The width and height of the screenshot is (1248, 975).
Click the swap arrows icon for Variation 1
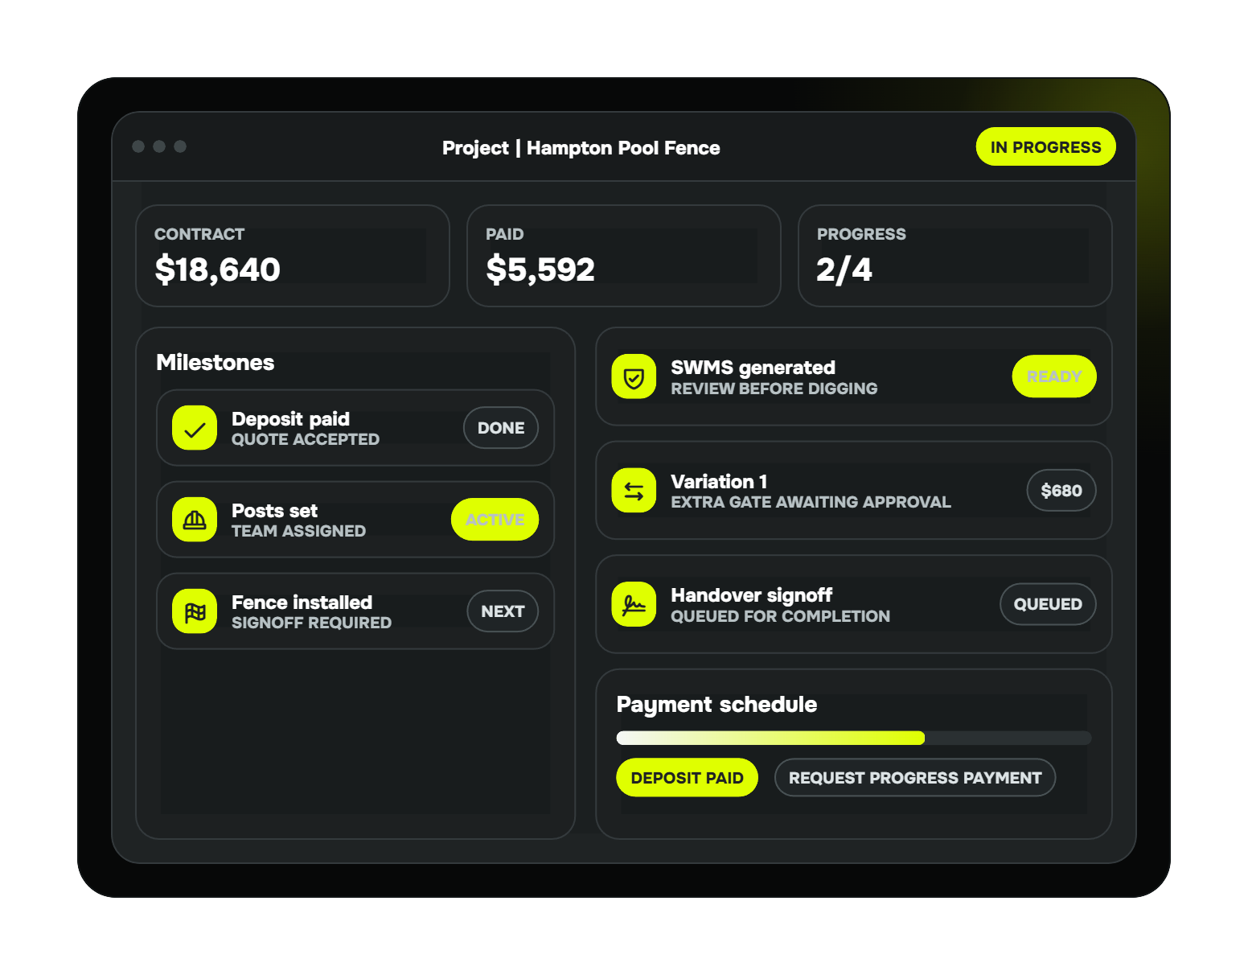(634, 491)
